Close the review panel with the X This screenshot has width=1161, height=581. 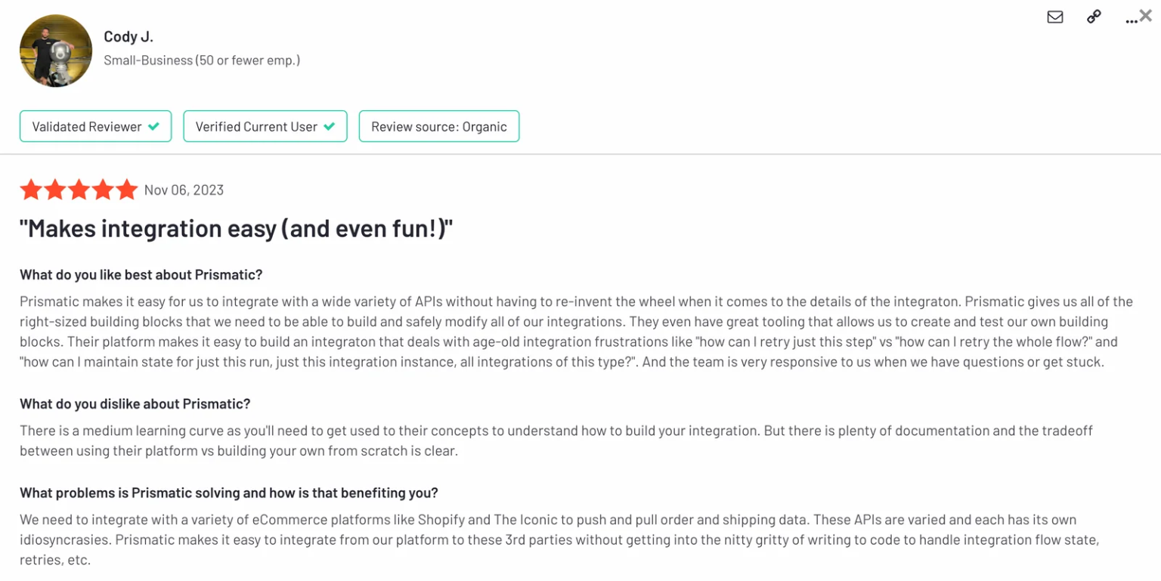pyautogui.click(x=1146, y=15)
